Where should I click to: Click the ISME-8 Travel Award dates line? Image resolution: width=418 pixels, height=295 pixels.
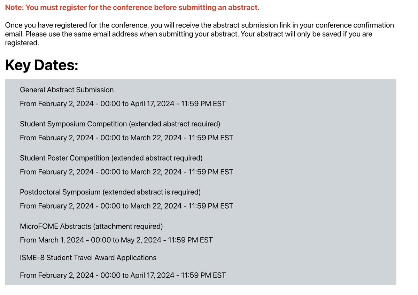click(x=123, y=275)
